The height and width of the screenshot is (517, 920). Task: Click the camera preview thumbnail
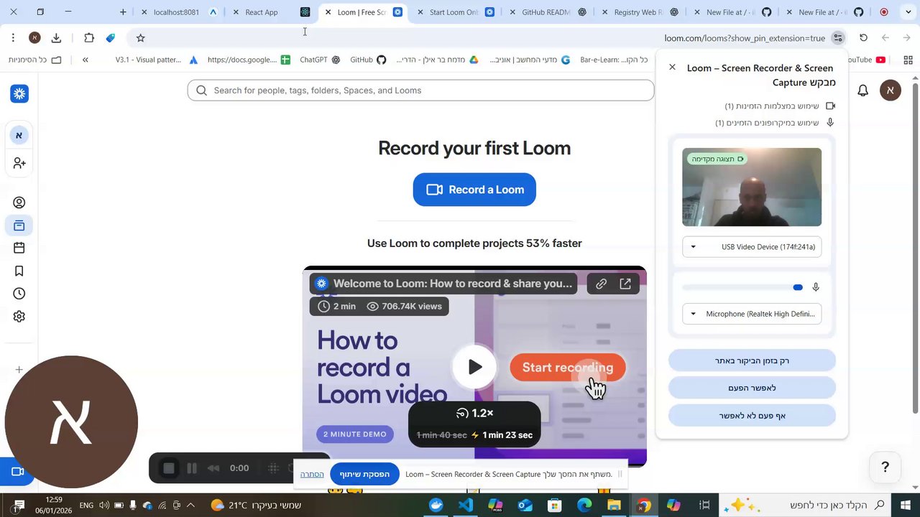pyautogui.click(x=752, y=187)
